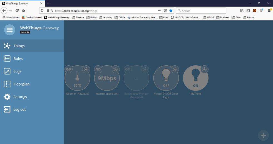This screenshot has width=273, height=144.
Task: Click the browser home button
Action: tap(23, 11)
